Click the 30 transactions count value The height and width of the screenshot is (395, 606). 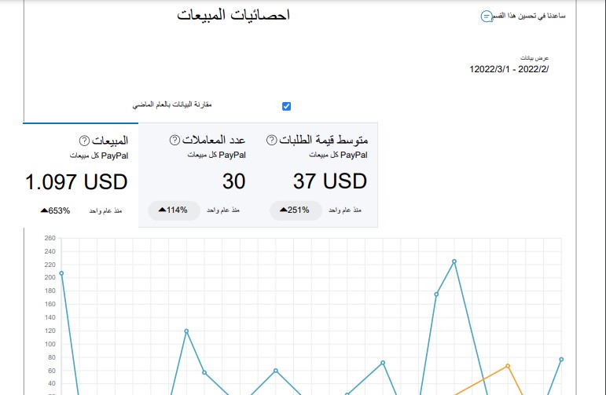[x=233, y=182]
